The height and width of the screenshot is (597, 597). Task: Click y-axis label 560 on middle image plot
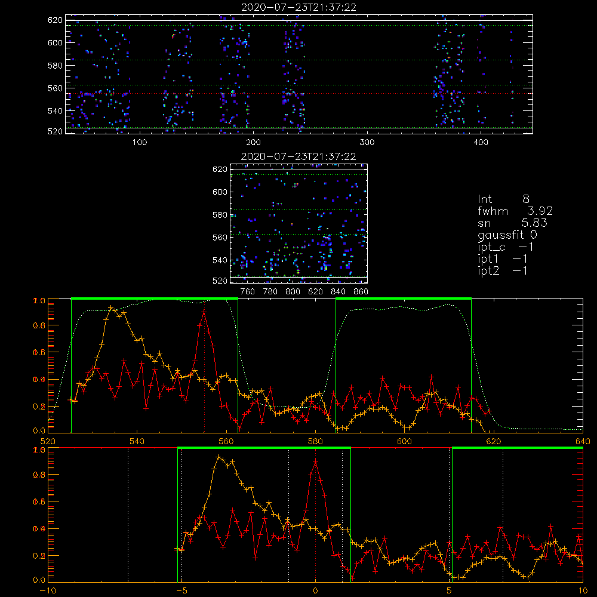(220, 237)
